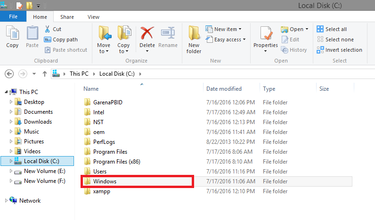Viewport: 375px width, 220px height.
Task: Select Music in navigation pane
Action: pyautogui.click(x=32, y=132)
